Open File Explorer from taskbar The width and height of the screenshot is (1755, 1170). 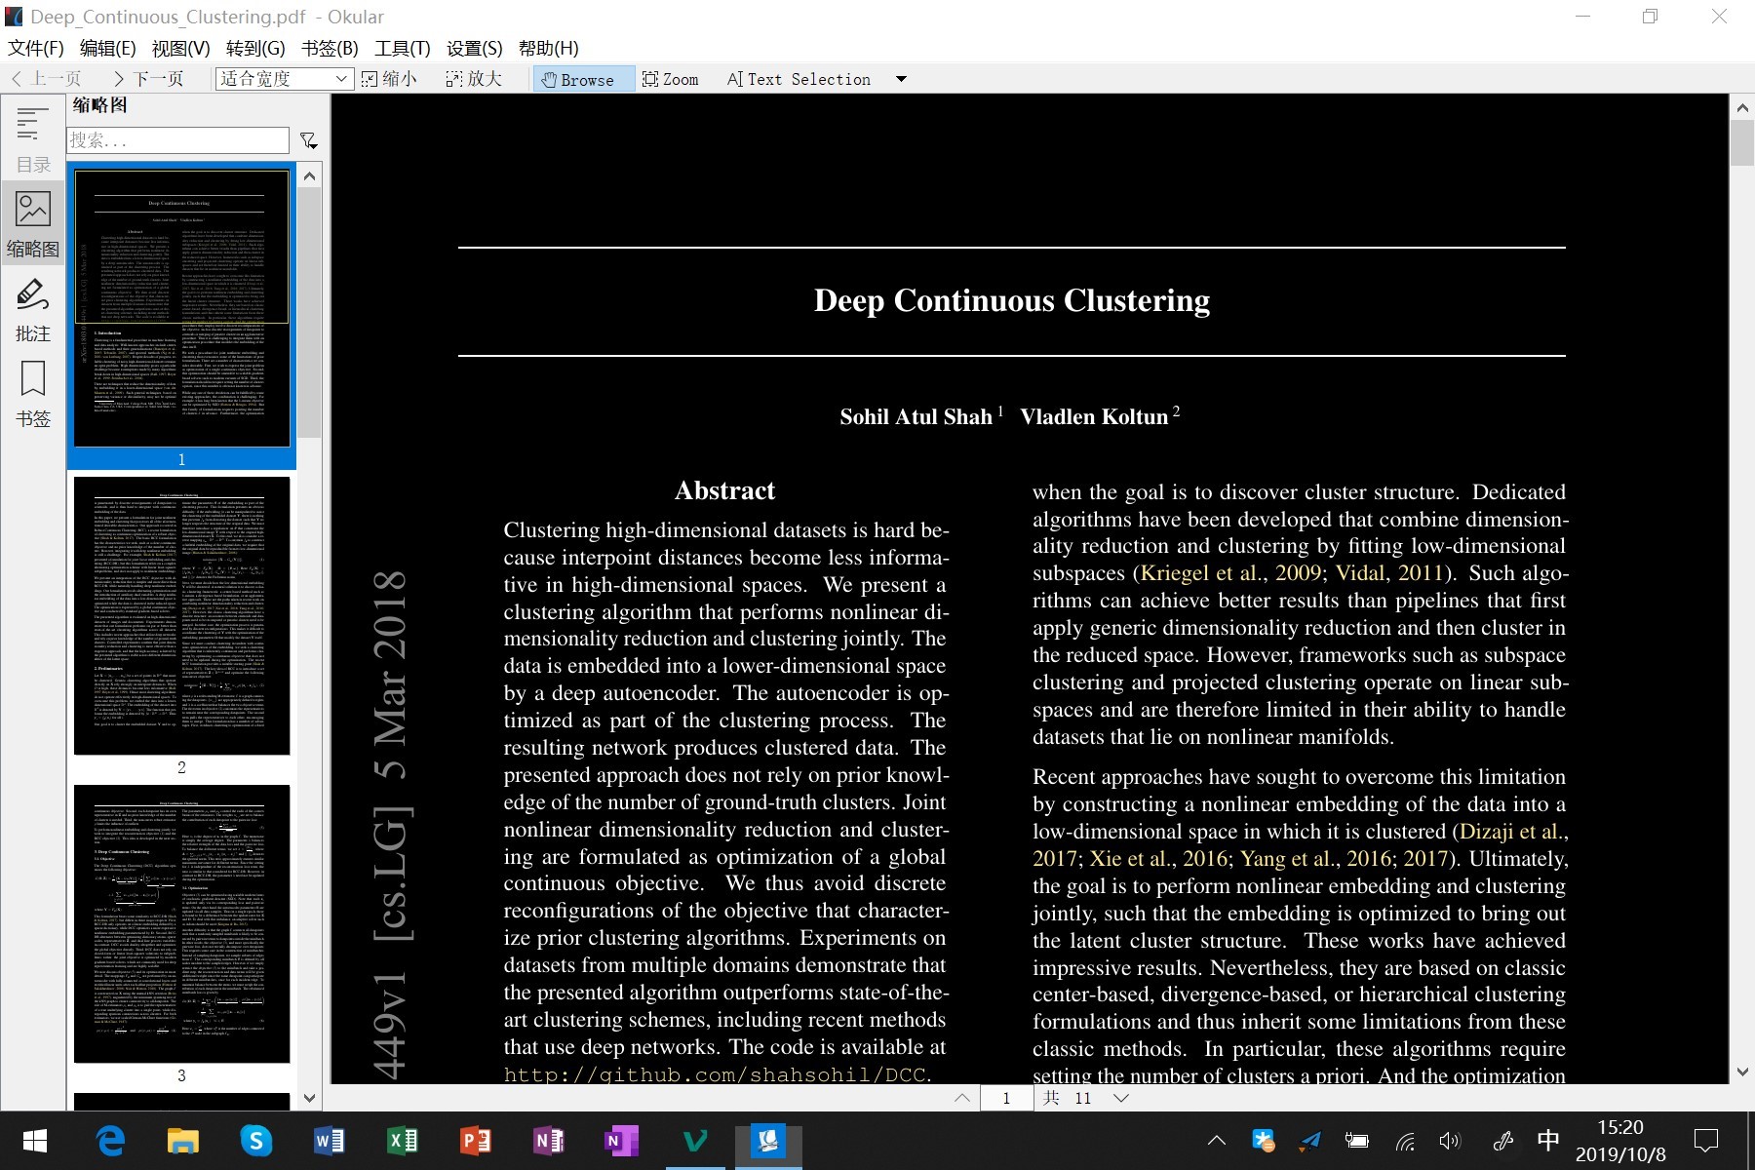click(183, 1141)
